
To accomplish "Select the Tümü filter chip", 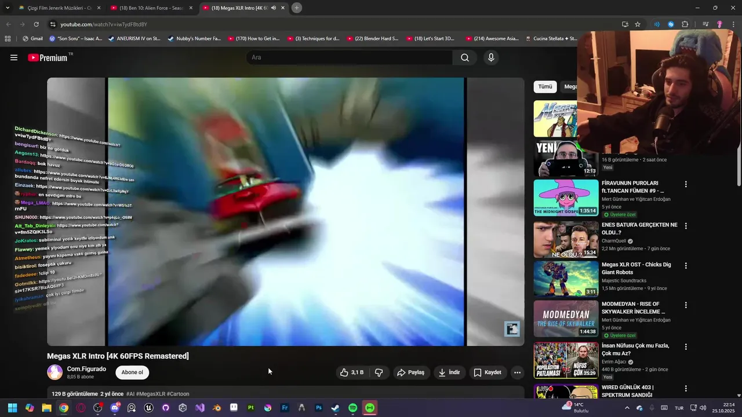I will click(545, 87).
